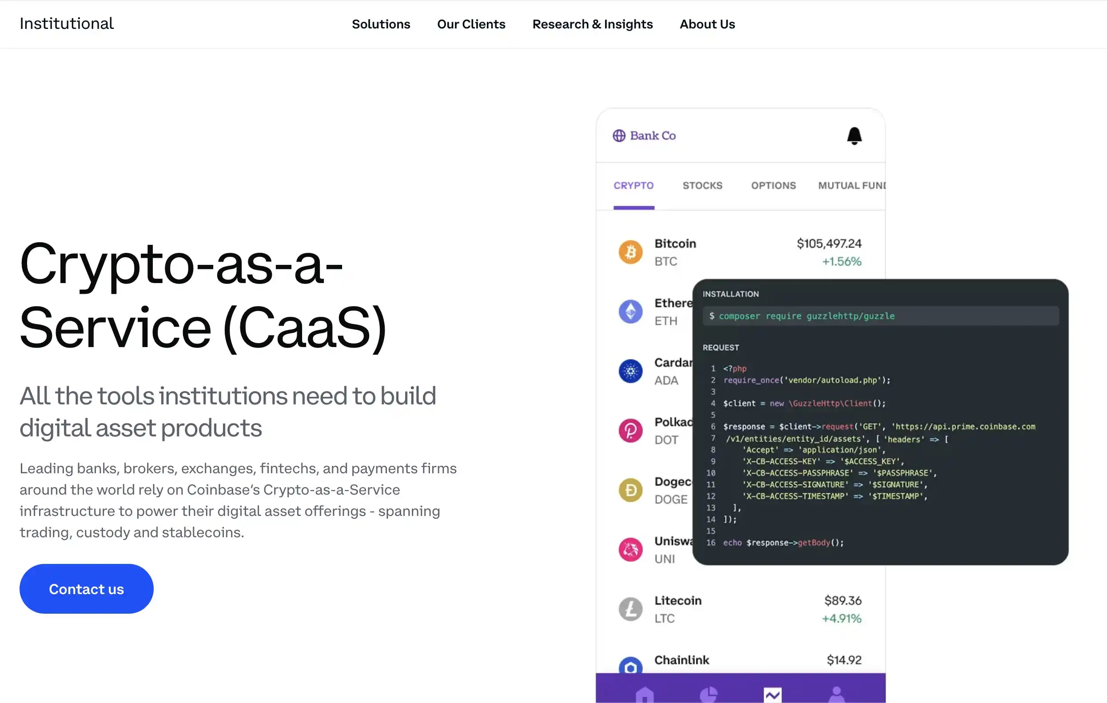Select the trending activity icon in bottom bar
The height and width of the screenshot is (703, 1107).
tap(773, 695)
